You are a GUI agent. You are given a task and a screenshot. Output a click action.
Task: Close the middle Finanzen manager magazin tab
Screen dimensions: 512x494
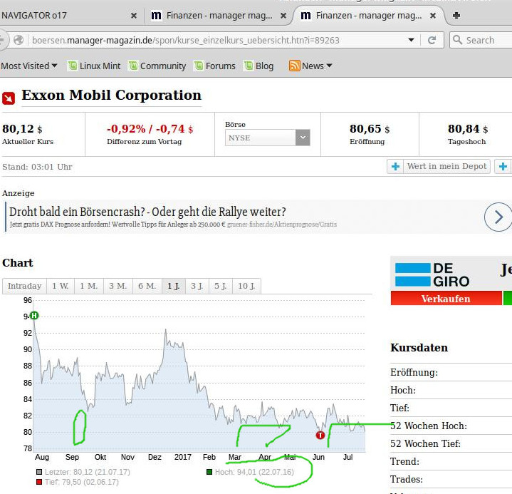click(x=283, y=16)
